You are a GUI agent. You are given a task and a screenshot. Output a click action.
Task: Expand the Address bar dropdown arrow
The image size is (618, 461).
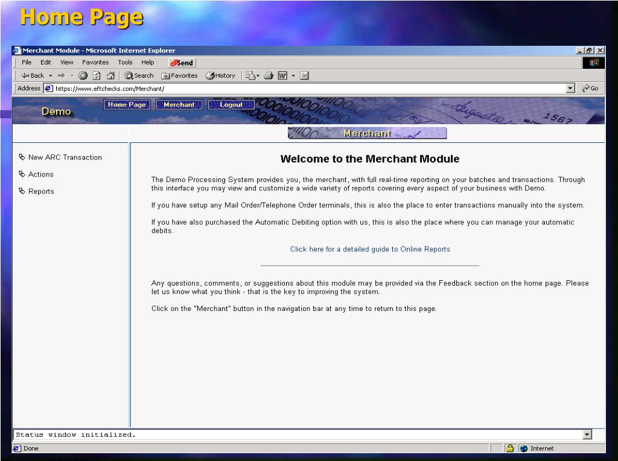[x=570, y=89]
